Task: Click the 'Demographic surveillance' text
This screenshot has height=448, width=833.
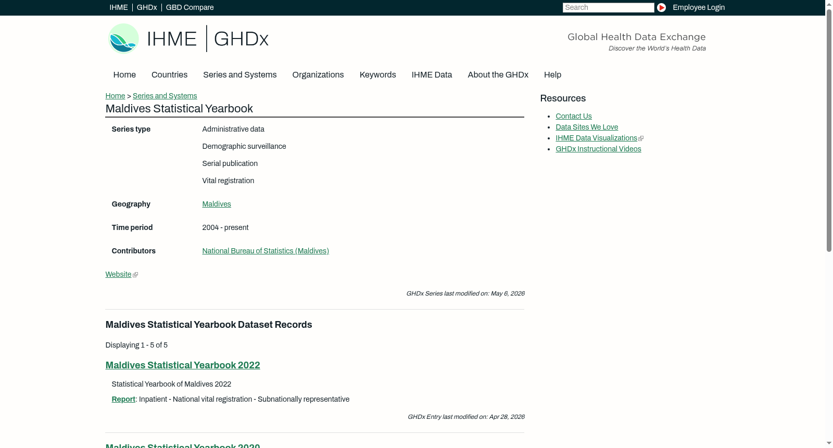Action: (244, 146)
